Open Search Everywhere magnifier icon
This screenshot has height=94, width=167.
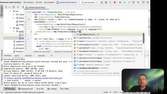coord(148,2)
